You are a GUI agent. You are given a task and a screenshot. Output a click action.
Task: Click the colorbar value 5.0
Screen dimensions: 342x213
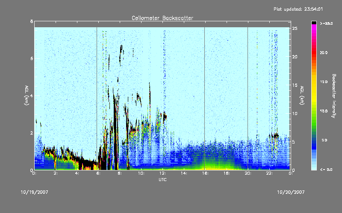[x=324, y=140]
